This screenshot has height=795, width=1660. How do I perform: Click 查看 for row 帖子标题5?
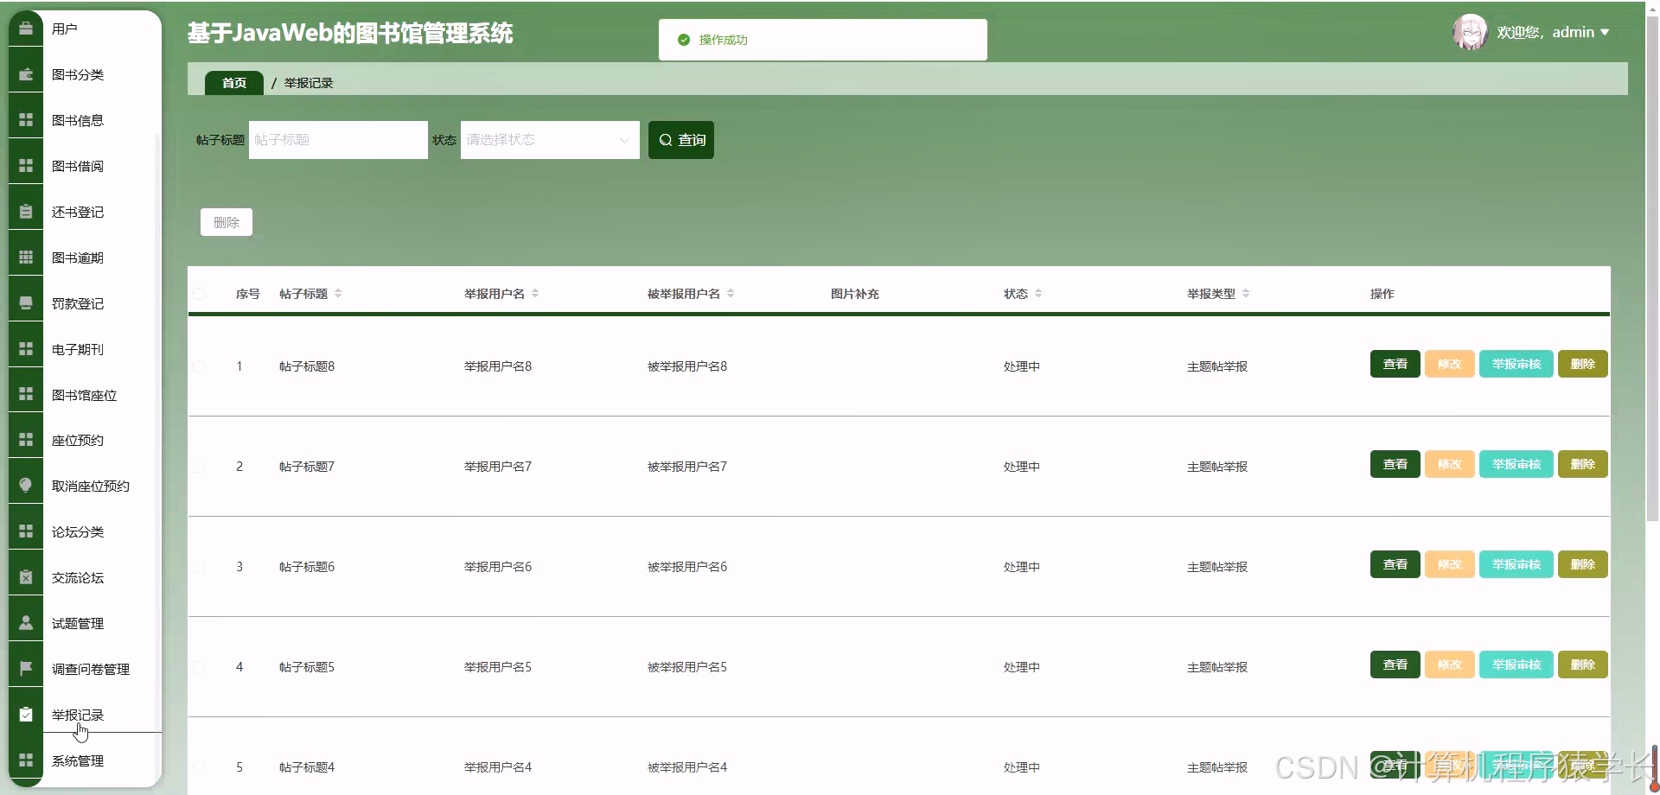click(x=1395, y=665)
